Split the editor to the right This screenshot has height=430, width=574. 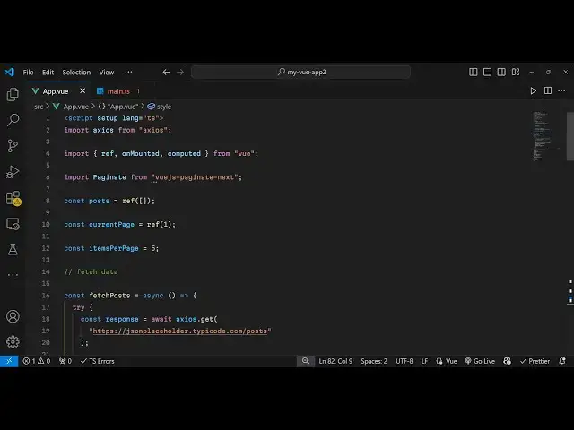point(548,90)
